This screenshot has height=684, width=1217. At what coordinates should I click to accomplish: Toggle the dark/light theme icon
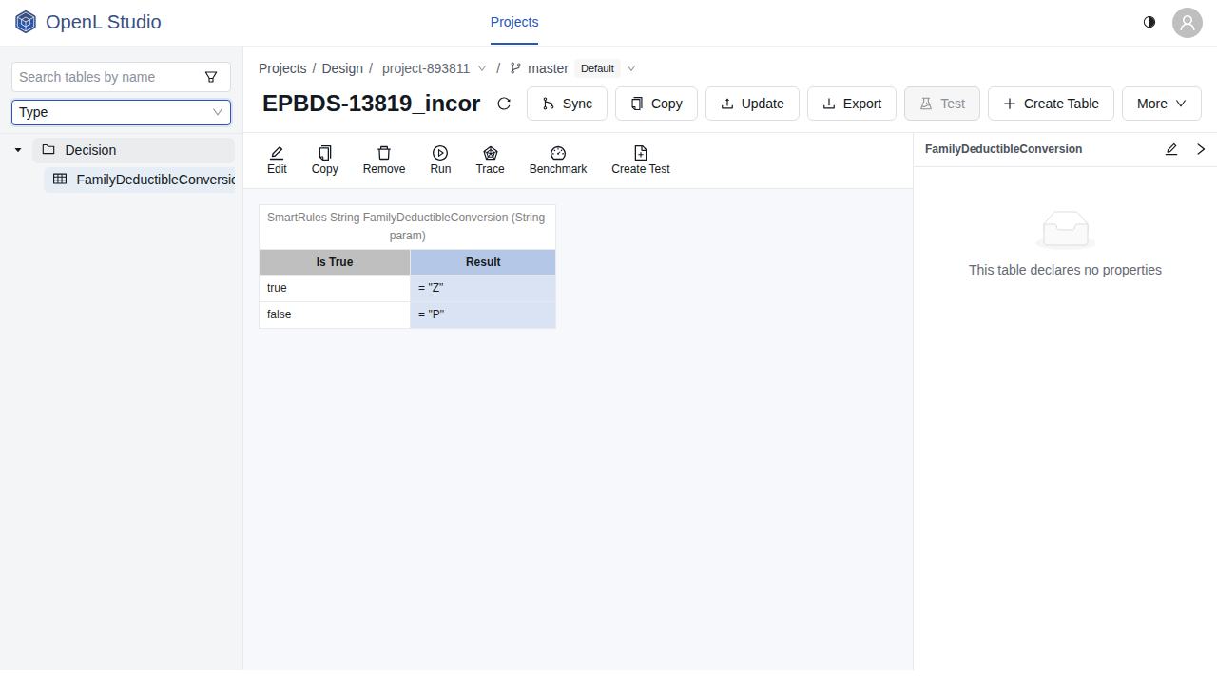click(x=1149, y=22)
